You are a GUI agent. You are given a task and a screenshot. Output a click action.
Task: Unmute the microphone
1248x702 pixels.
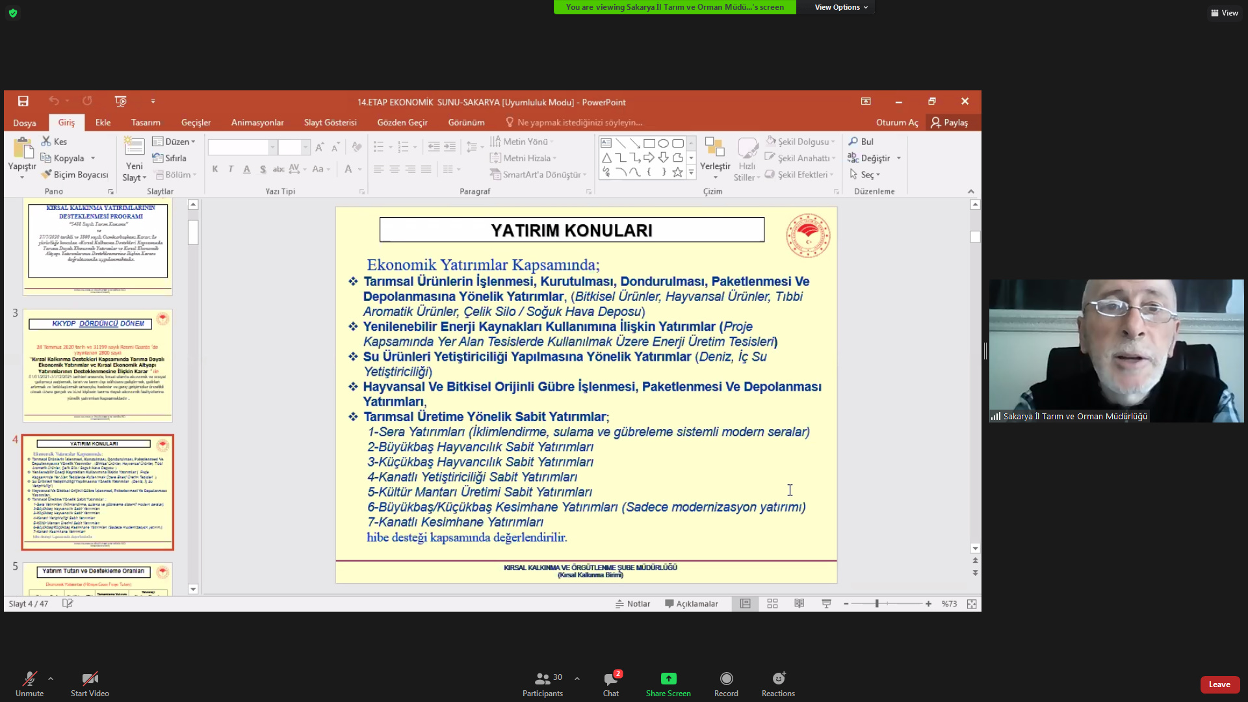(x=29, y=679)
